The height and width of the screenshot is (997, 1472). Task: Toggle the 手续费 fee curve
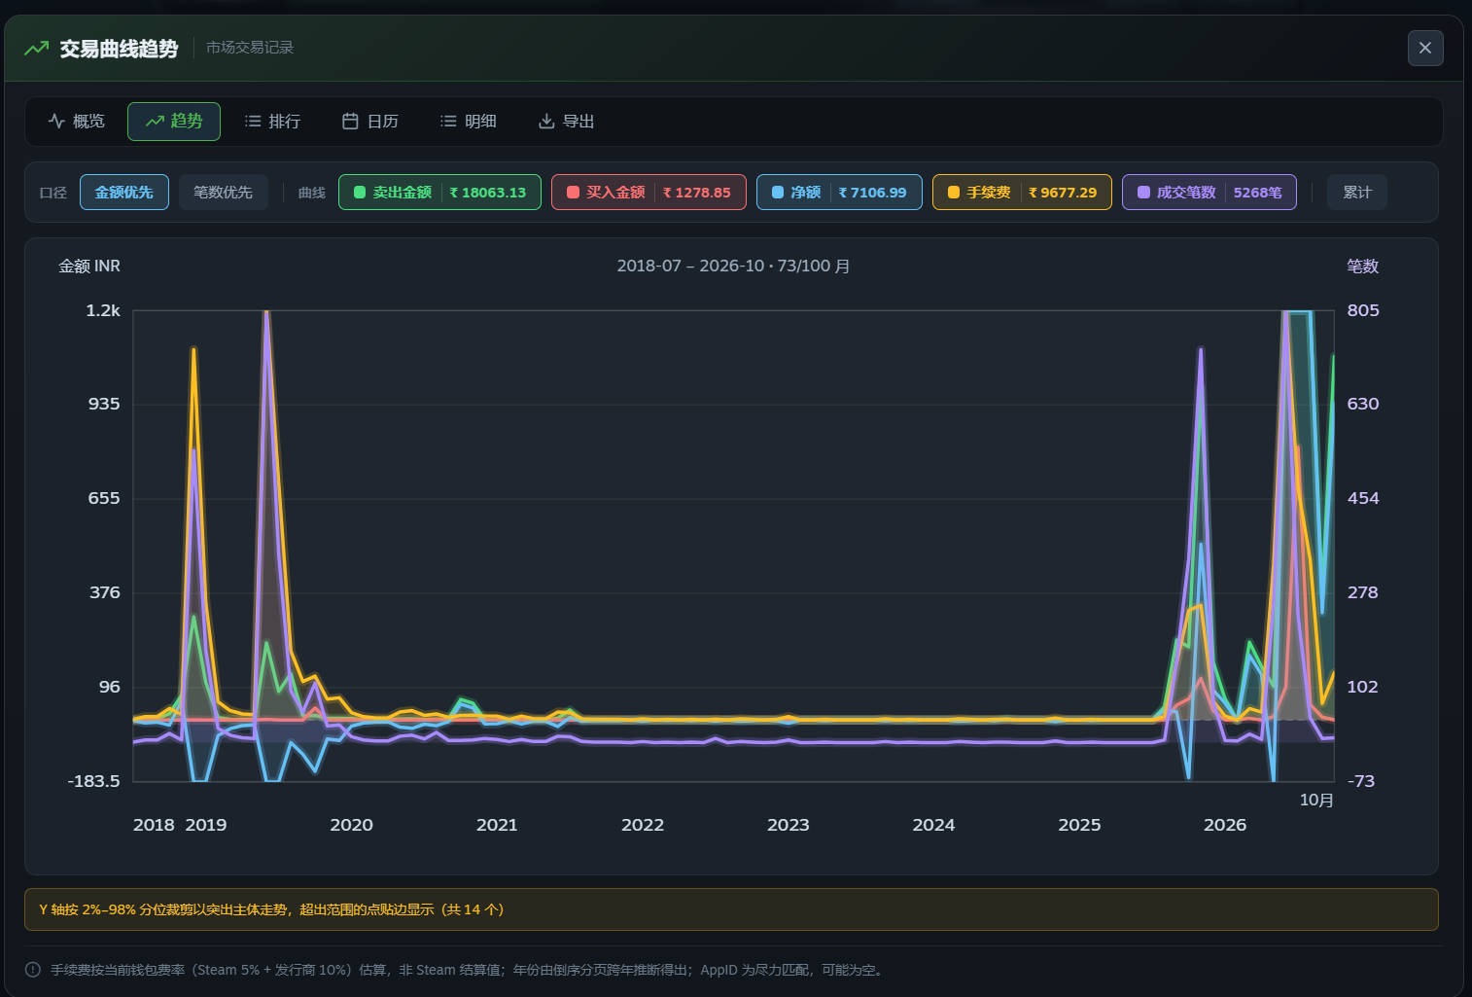point(1022,193)
